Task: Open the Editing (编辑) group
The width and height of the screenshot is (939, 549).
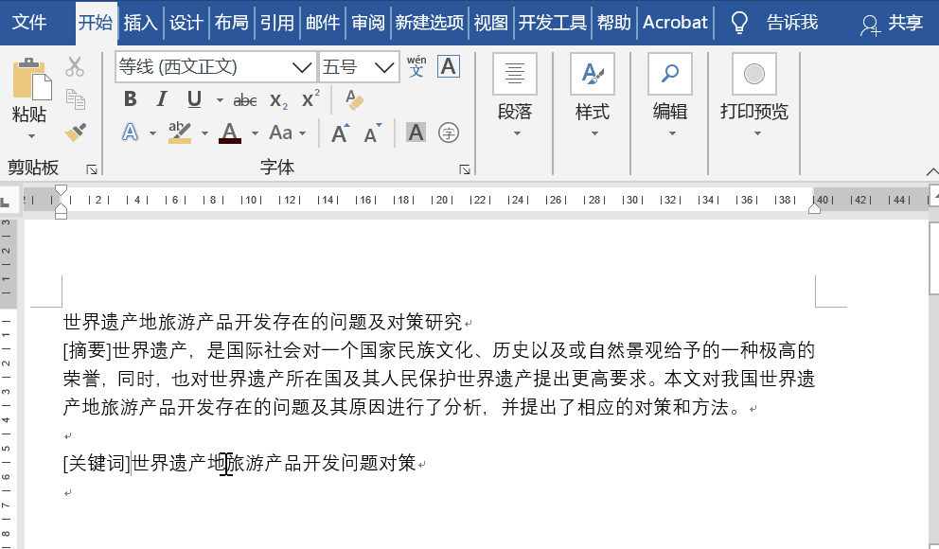Action: (670, 95)
